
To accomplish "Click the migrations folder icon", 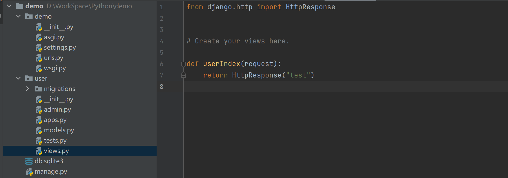I will 38,89.
